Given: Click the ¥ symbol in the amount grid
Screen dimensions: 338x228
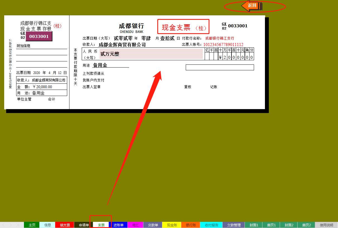Looking at the screenshot, I should pyautogui.click(x=220, y=57).
